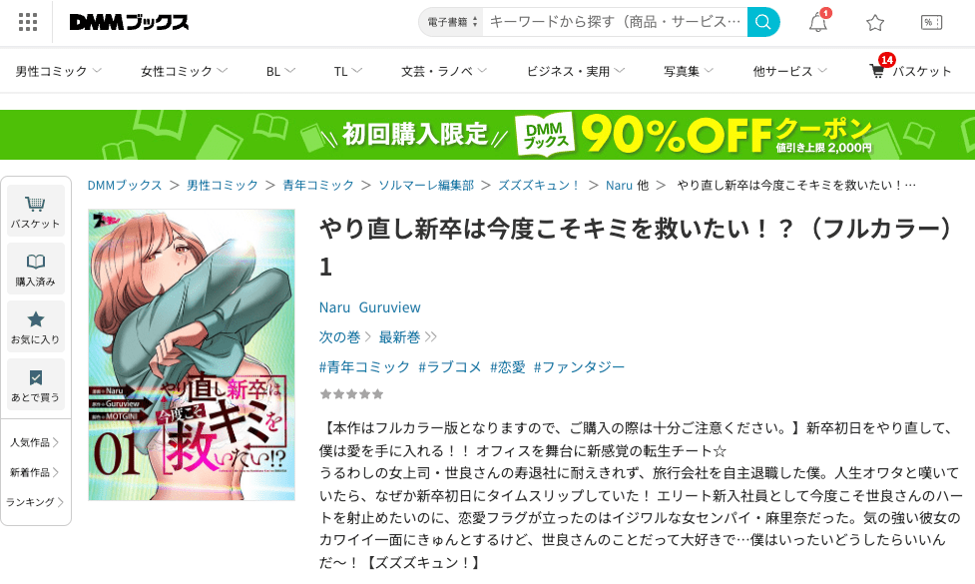Open the notifications bell icon
The image size is (975, 584).
[x=818, y=22]
